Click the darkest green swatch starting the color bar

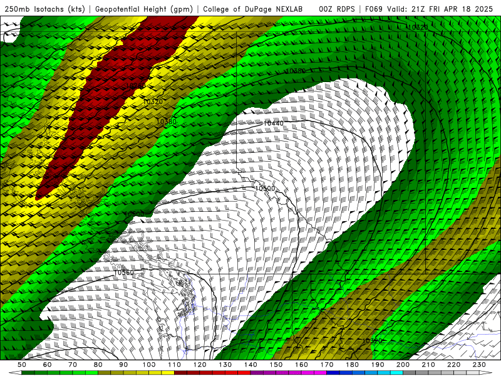pyautogui.click(x=28, y=373)
